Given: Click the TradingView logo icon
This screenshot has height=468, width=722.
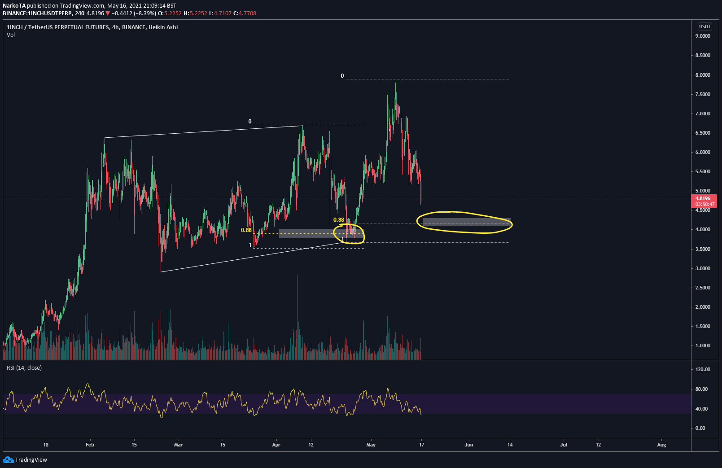Looking at the screenshot, I should [x=8, y=459].
